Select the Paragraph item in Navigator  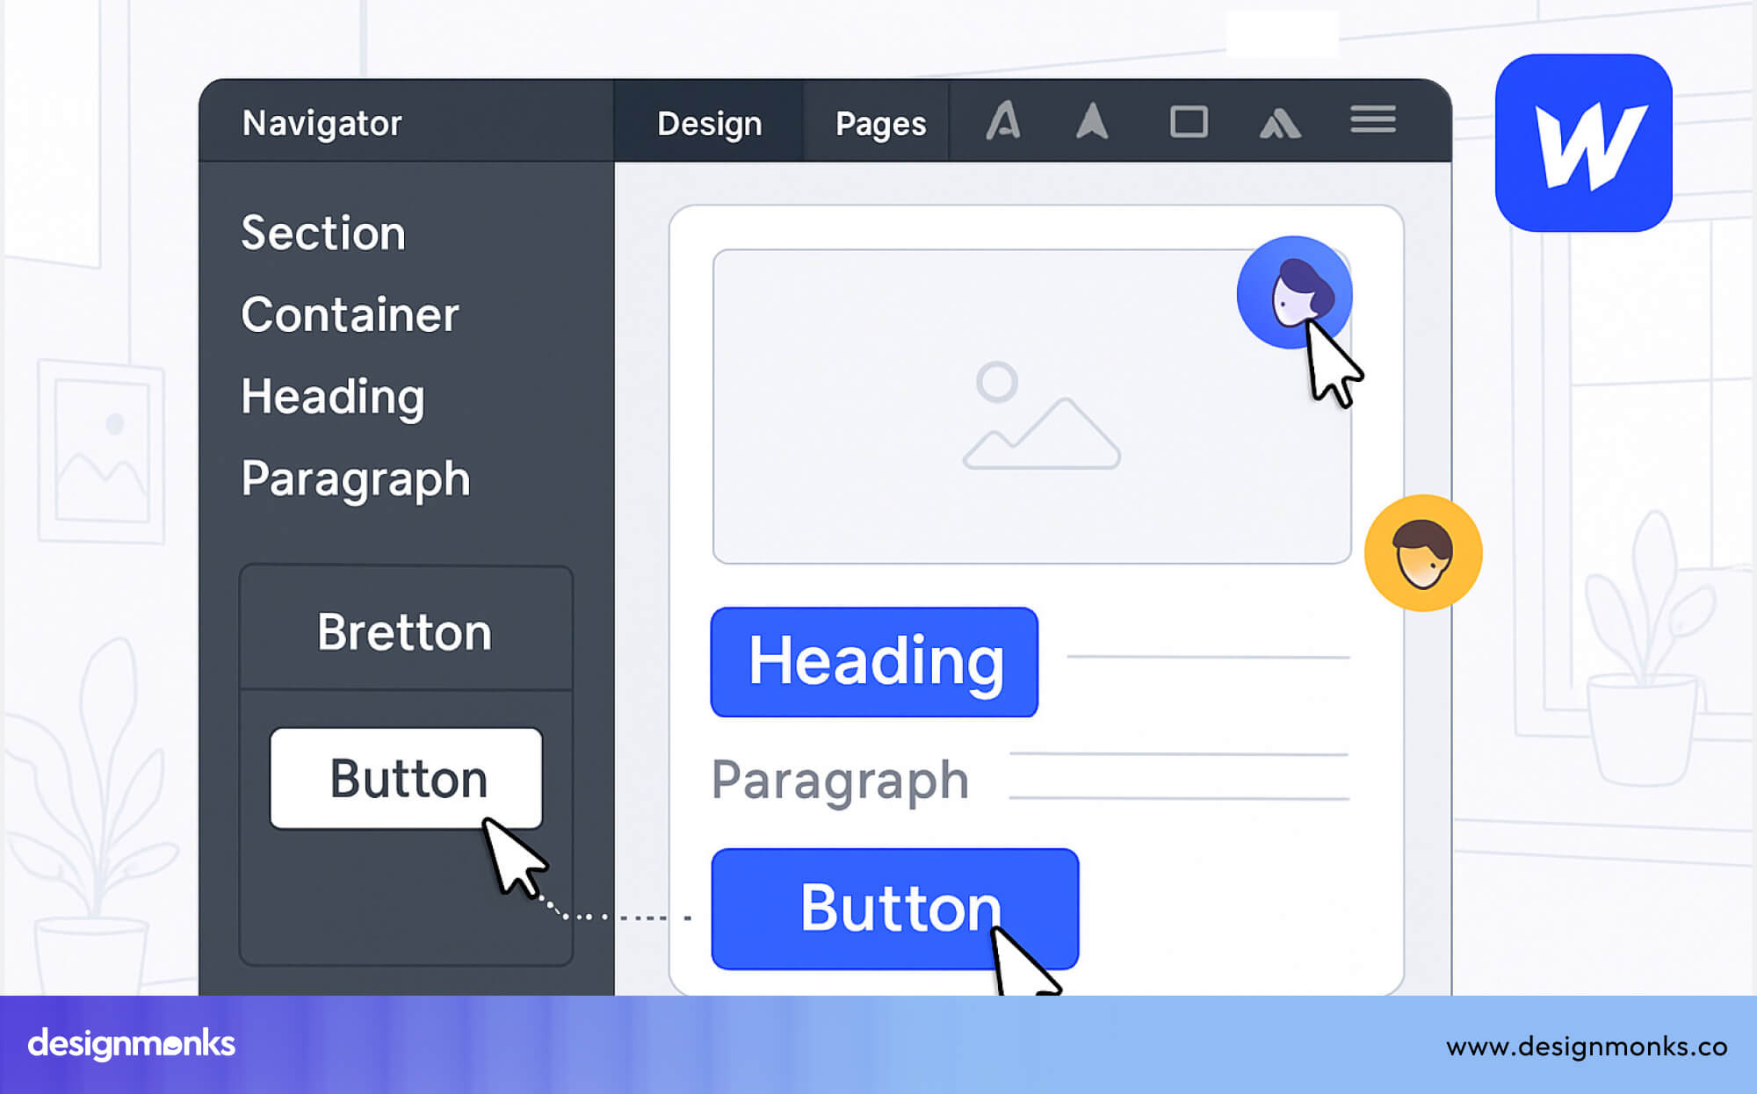coord(355,479)
